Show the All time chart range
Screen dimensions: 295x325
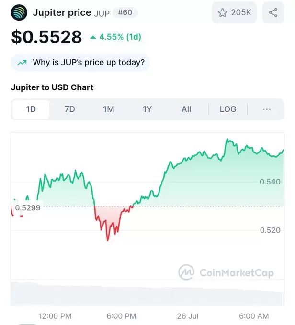186,109
